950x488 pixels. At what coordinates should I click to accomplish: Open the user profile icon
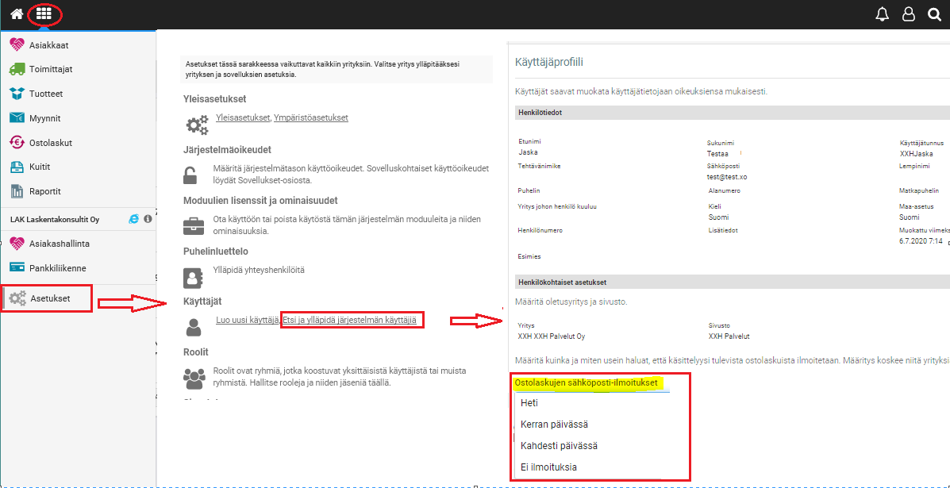click(x=908, y=15)
